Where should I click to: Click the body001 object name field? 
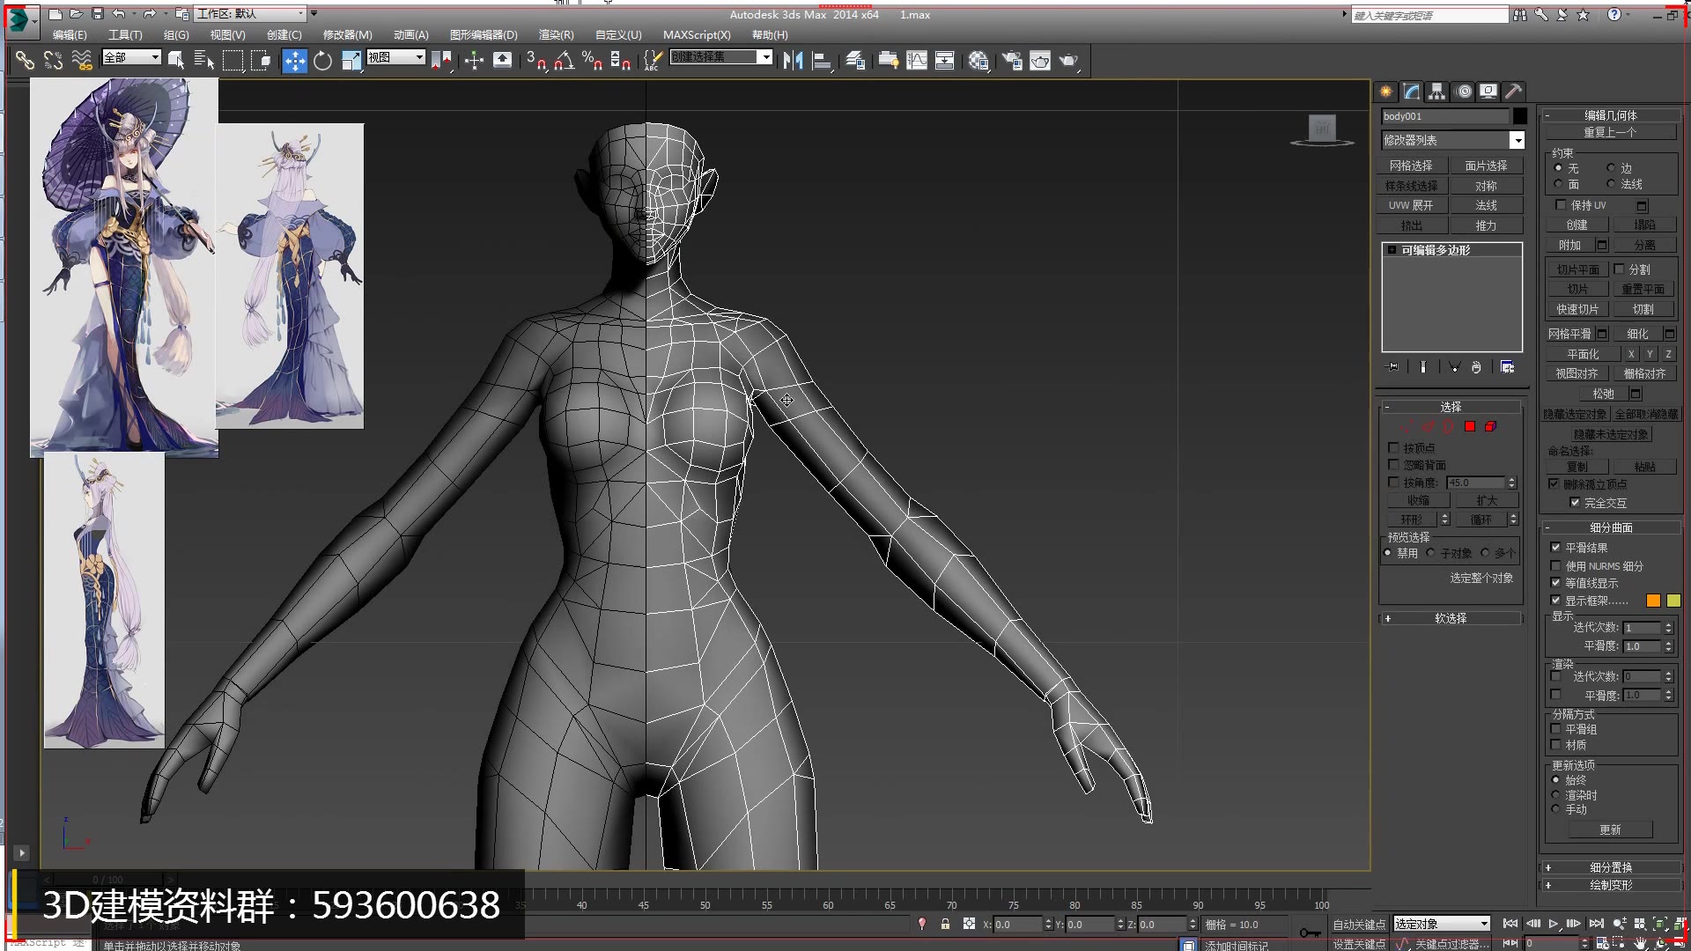pyautogui.click(x=1443, y=115)
